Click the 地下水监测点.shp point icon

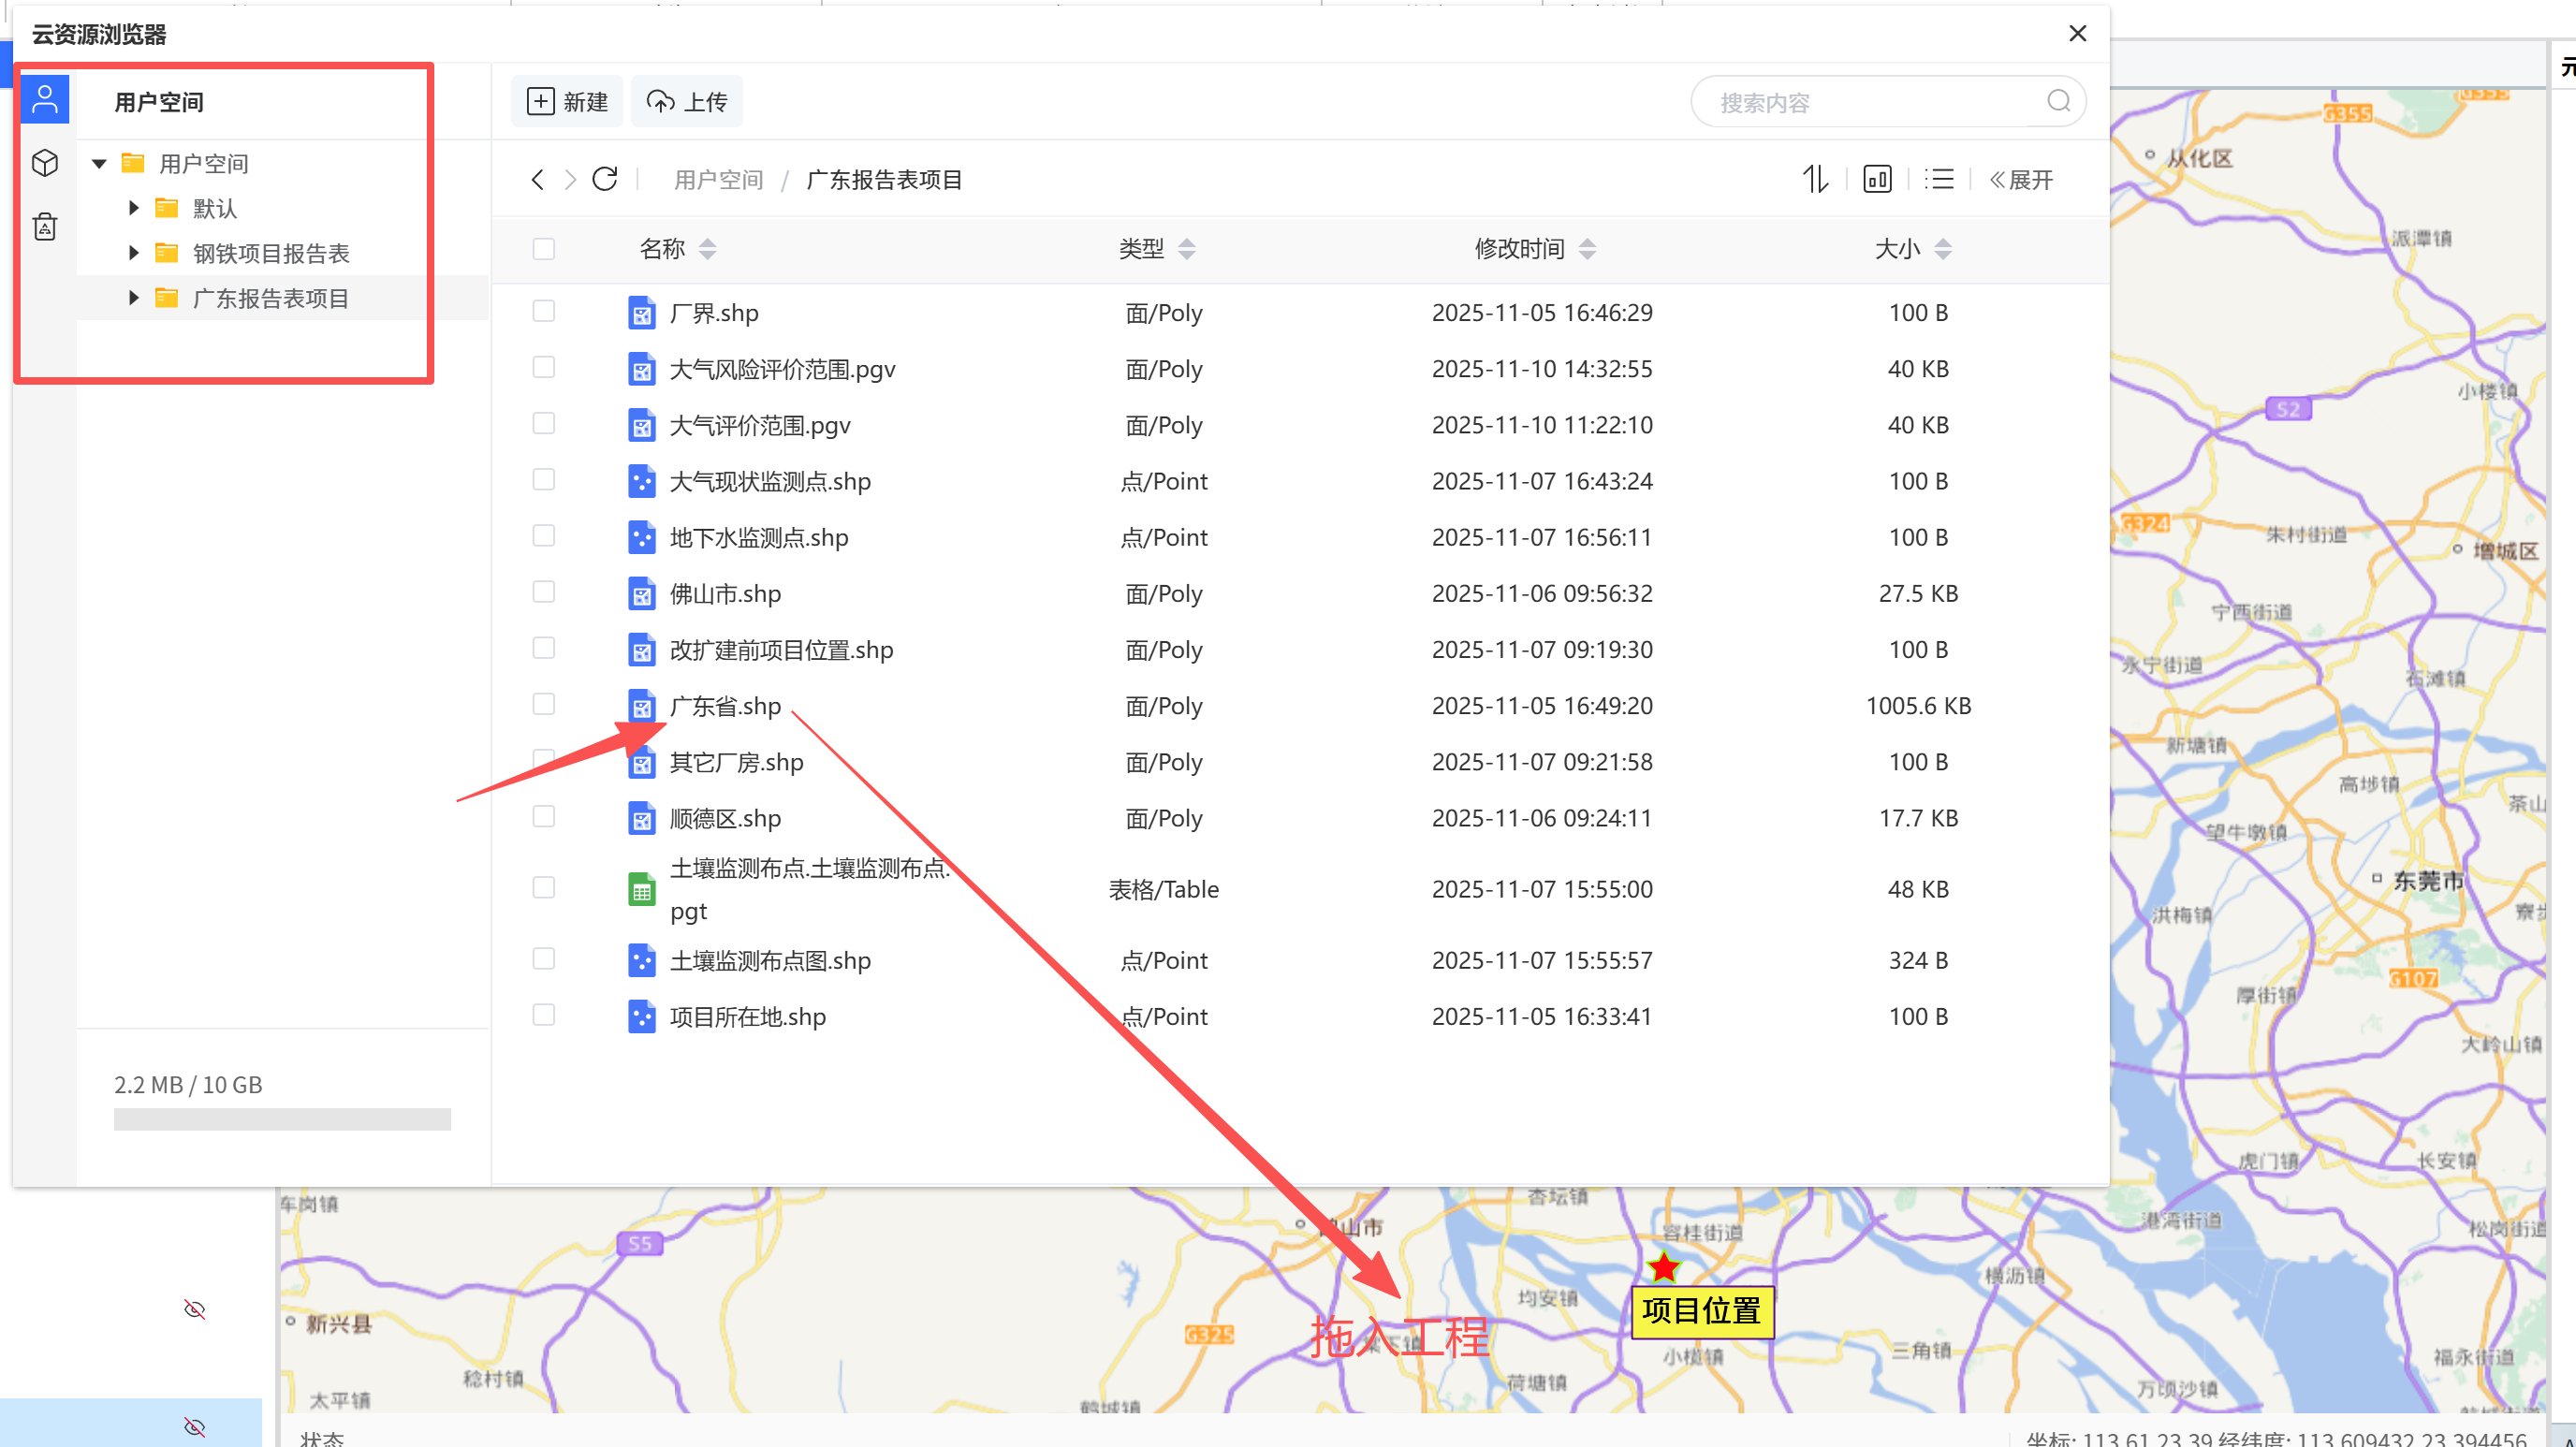pos(642,538)
